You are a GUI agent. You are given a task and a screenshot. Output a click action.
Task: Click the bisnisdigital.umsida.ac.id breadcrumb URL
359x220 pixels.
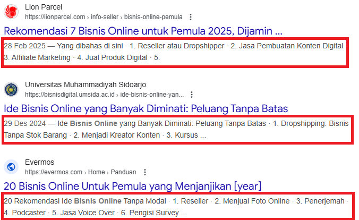coord(105,95)
